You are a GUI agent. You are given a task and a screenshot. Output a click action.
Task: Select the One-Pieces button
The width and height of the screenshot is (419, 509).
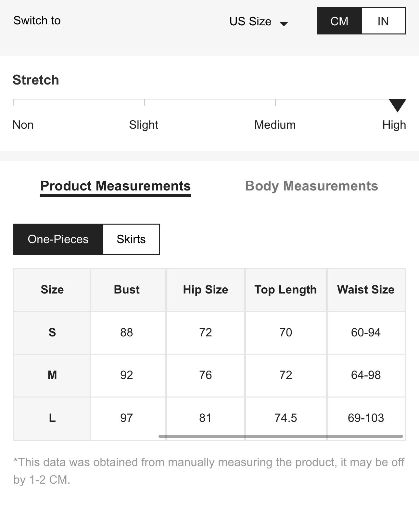tap(58, 239)
